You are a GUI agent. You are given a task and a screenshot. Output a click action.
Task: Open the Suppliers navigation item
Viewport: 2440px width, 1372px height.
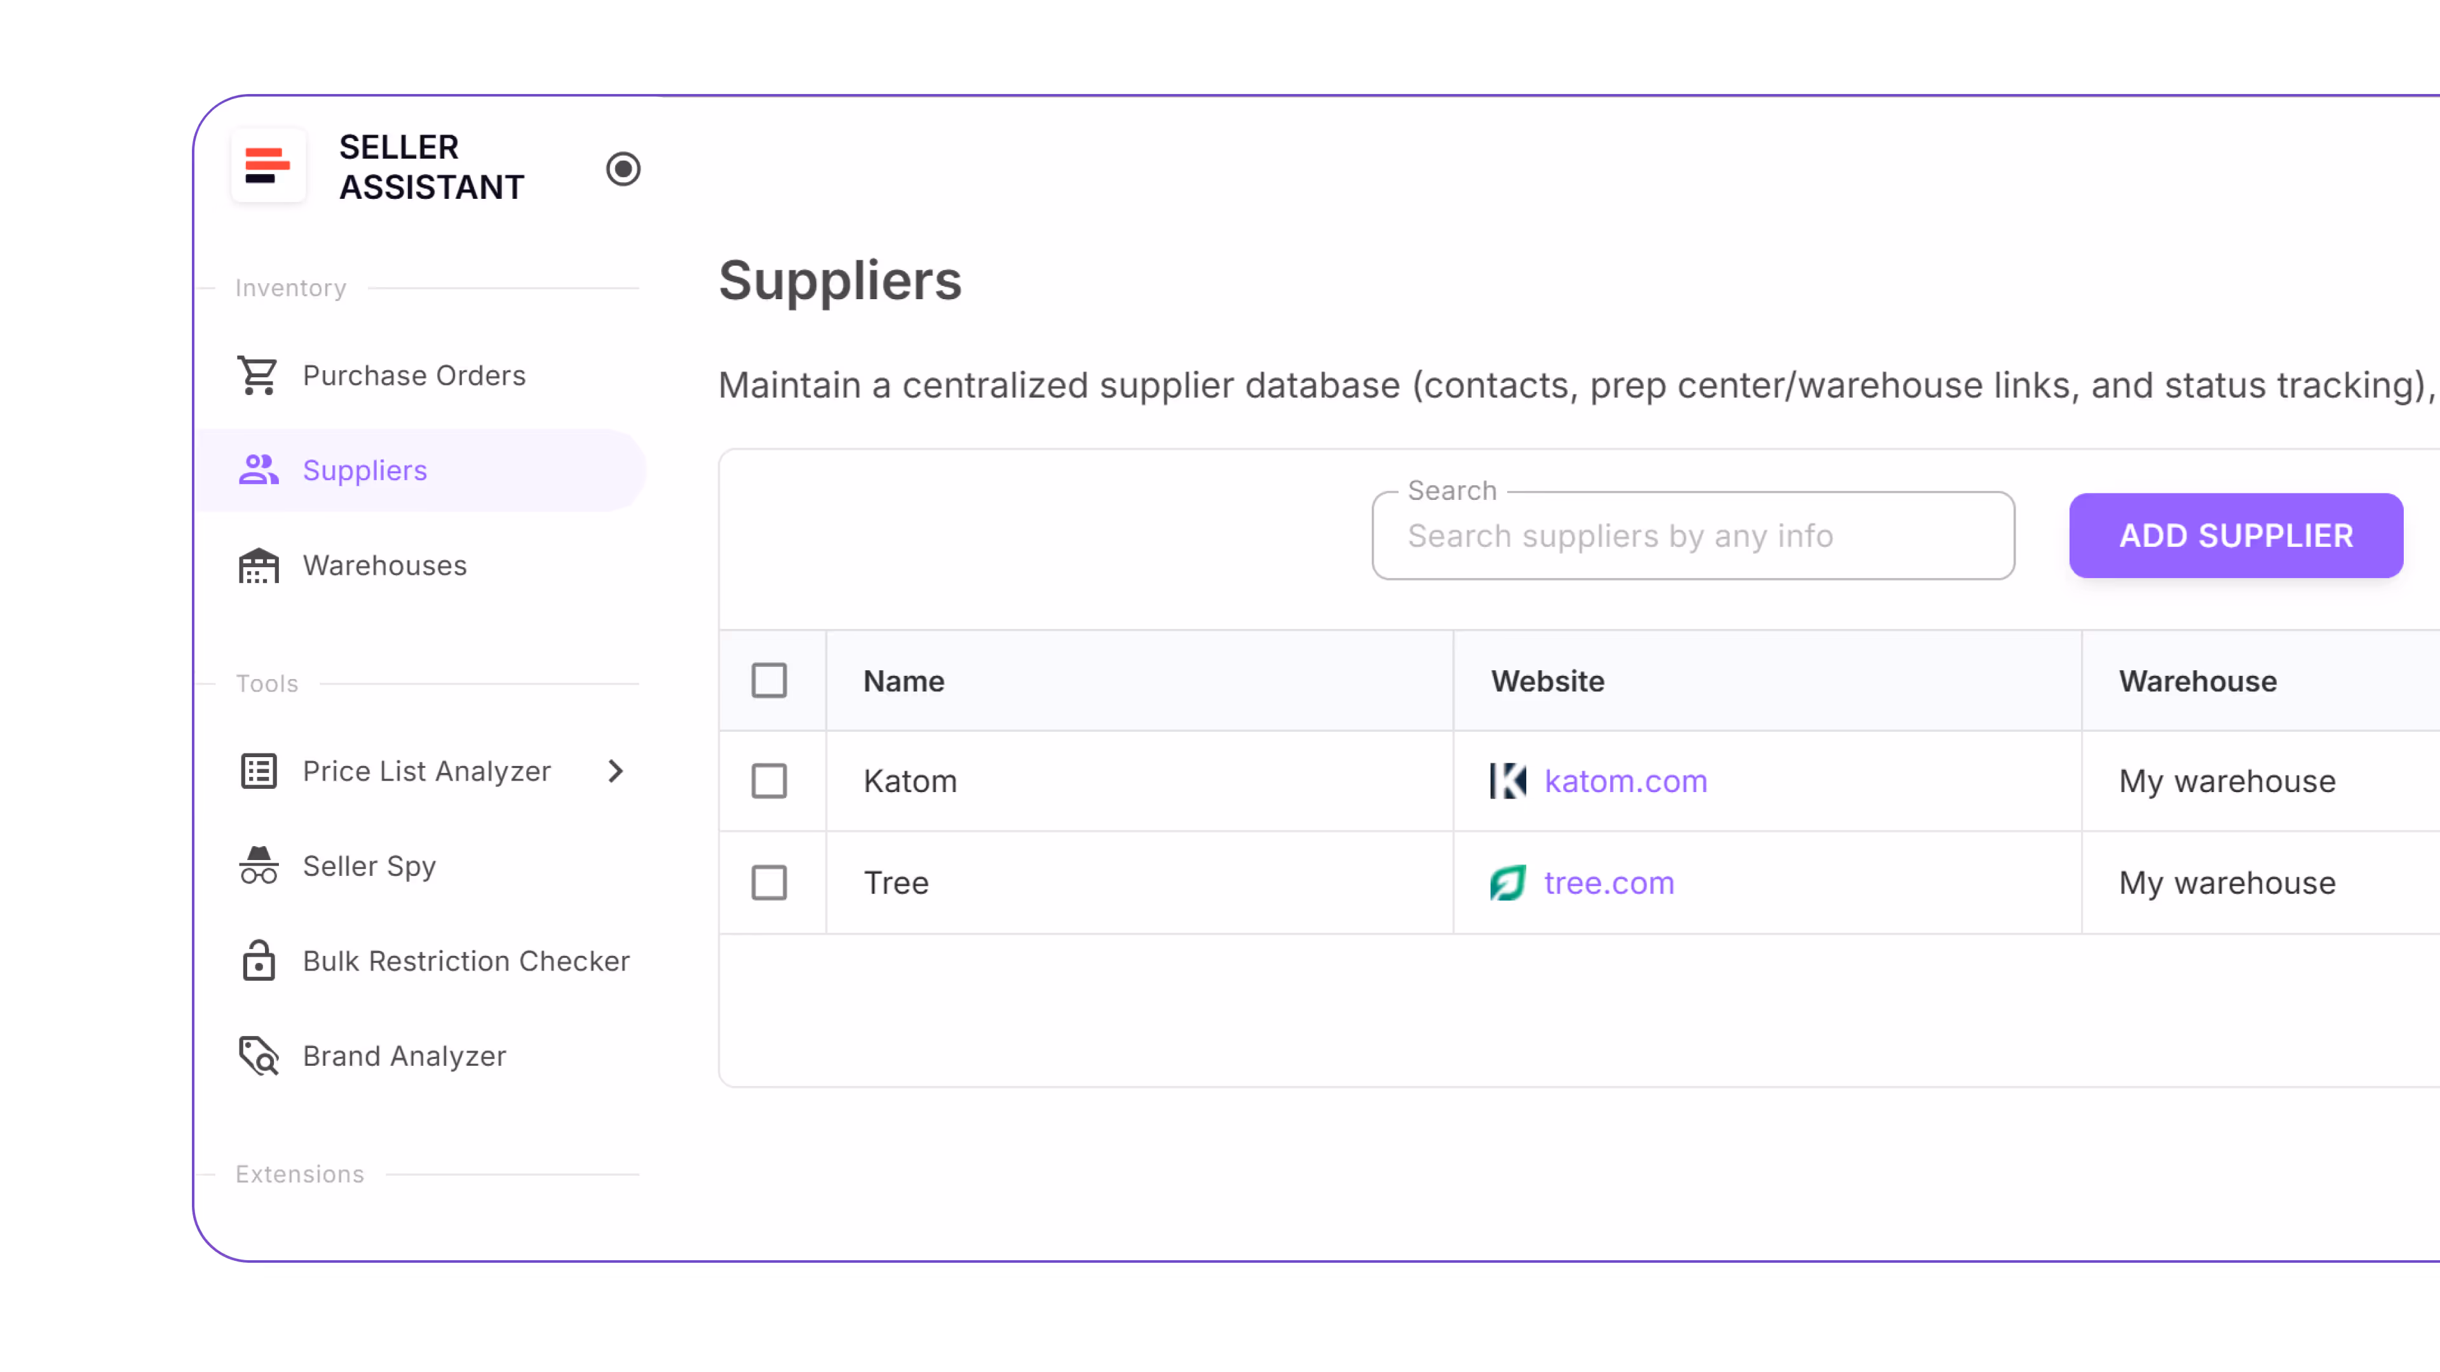pos(365,469)
